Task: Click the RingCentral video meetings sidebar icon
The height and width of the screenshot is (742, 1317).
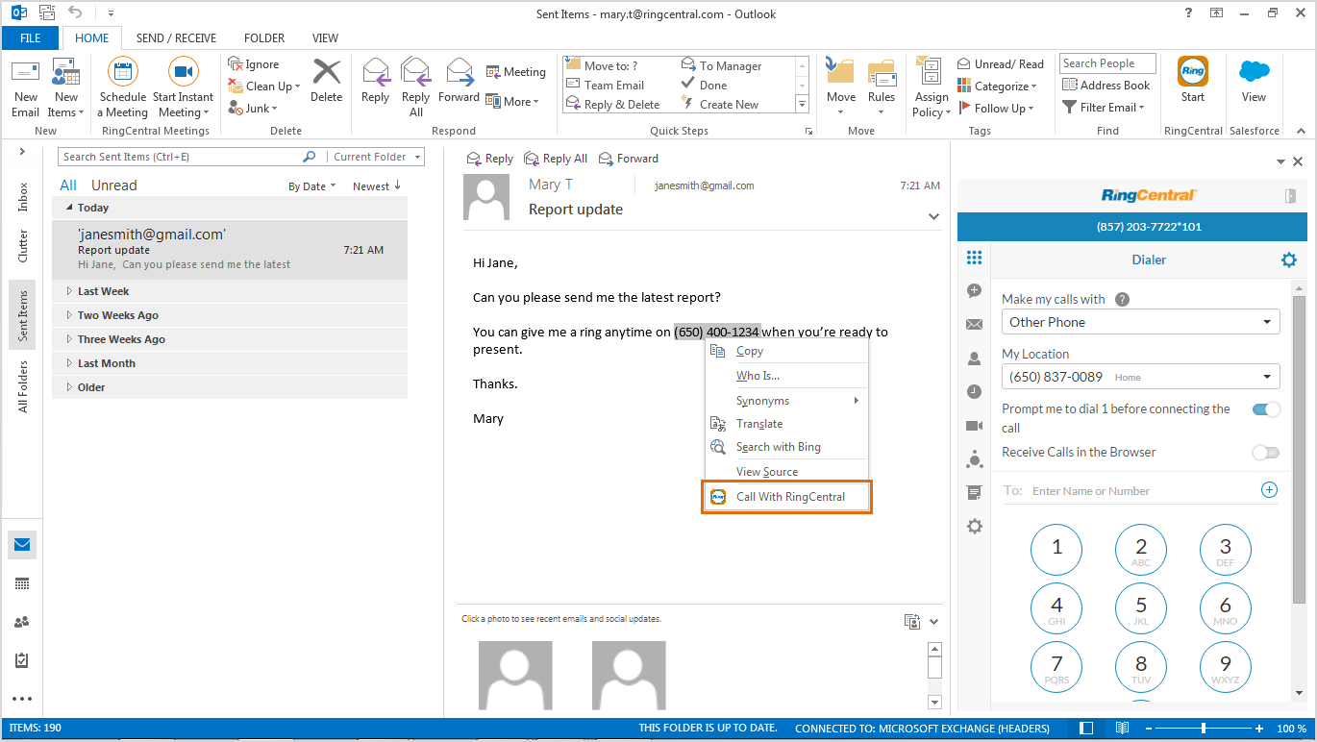Action: [974, 426]
